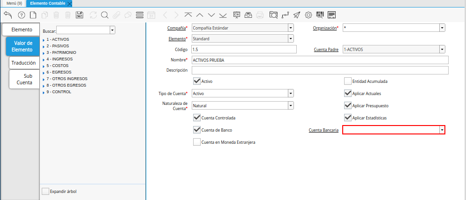Screen dimensions: 466x200
Task: Open the Tipo de Cuenta dropdown
Action: tap(291, 93)
